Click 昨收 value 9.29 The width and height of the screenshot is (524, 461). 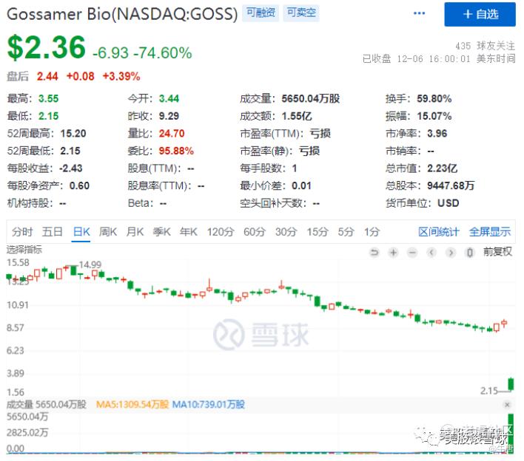pos(169,116)
